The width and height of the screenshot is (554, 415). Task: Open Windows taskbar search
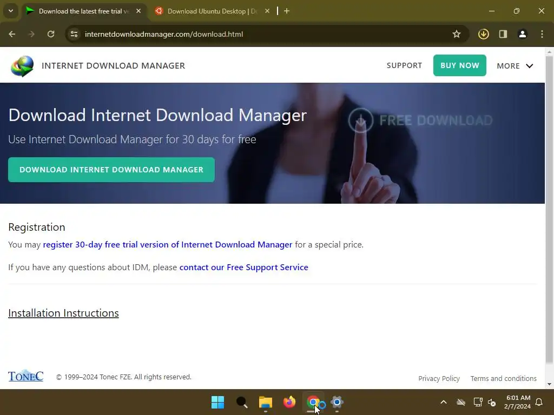click(x=242, y=402)
